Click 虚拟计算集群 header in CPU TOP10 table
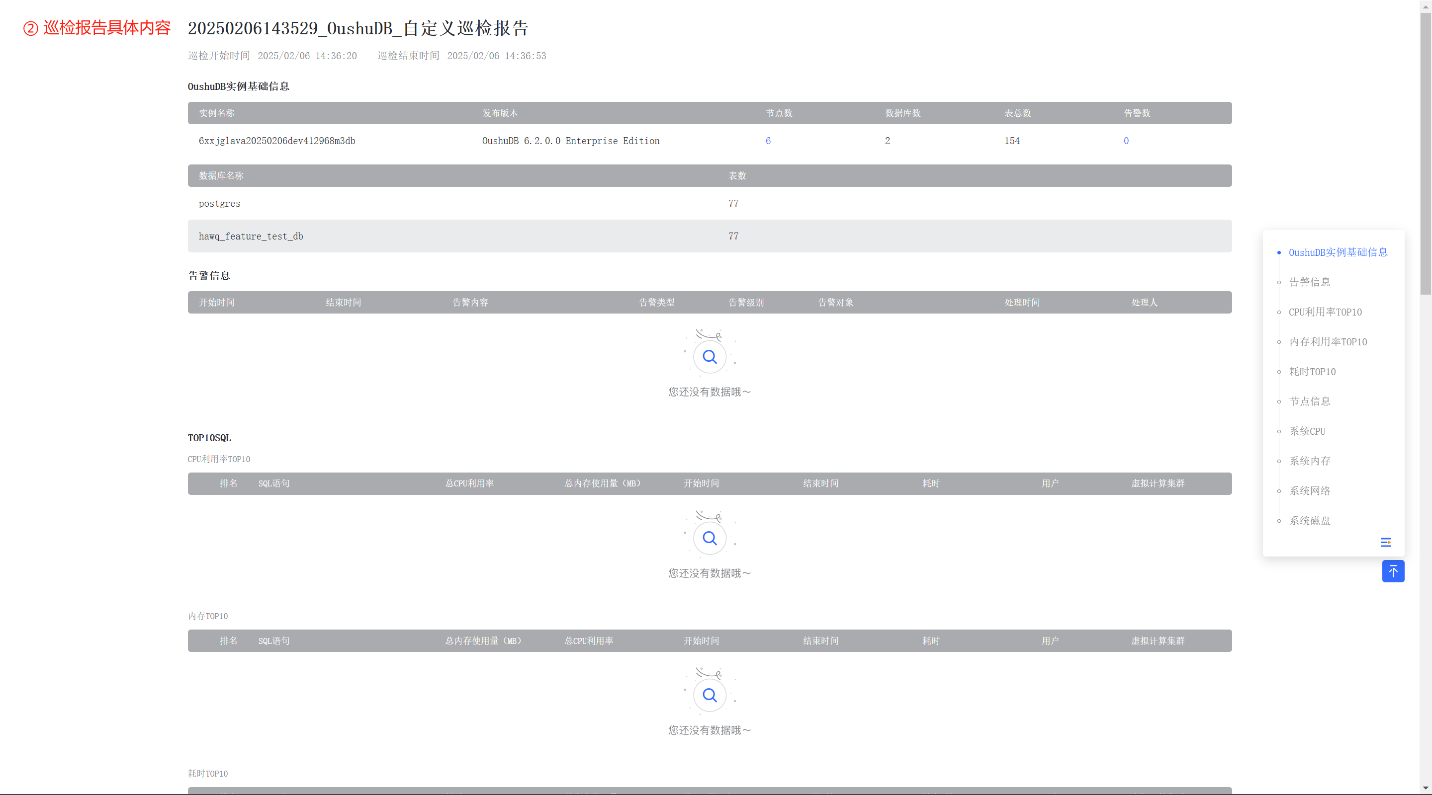Screen dimensions: 1432x795 coord(1158,484)
